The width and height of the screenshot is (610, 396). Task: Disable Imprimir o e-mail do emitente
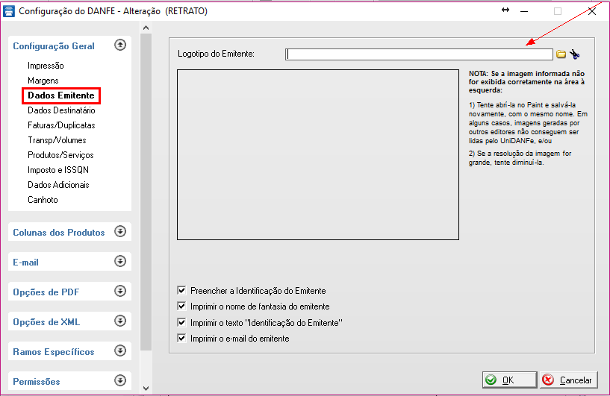pyautogui.click(x=181, y=339)
